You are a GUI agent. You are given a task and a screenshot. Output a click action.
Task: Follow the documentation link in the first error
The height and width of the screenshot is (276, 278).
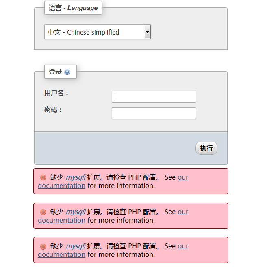(x=62, y=186)
